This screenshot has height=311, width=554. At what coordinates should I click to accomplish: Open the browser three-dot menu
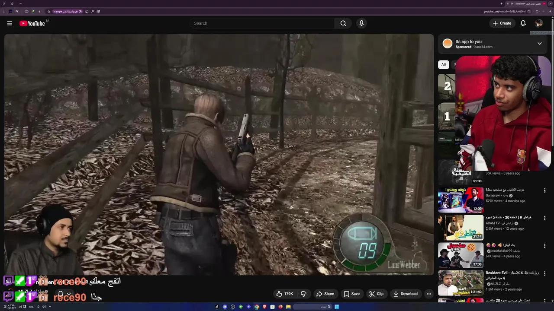(x=4, y=11)
